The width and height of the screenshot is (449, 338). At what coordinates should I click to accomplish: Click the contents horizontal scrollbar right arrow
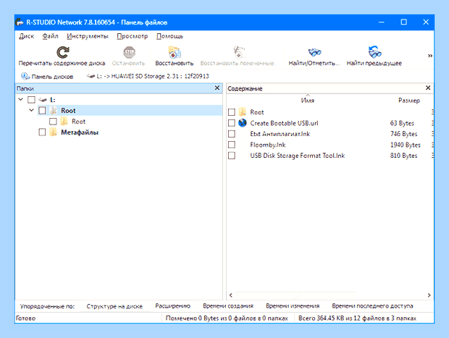429,295
